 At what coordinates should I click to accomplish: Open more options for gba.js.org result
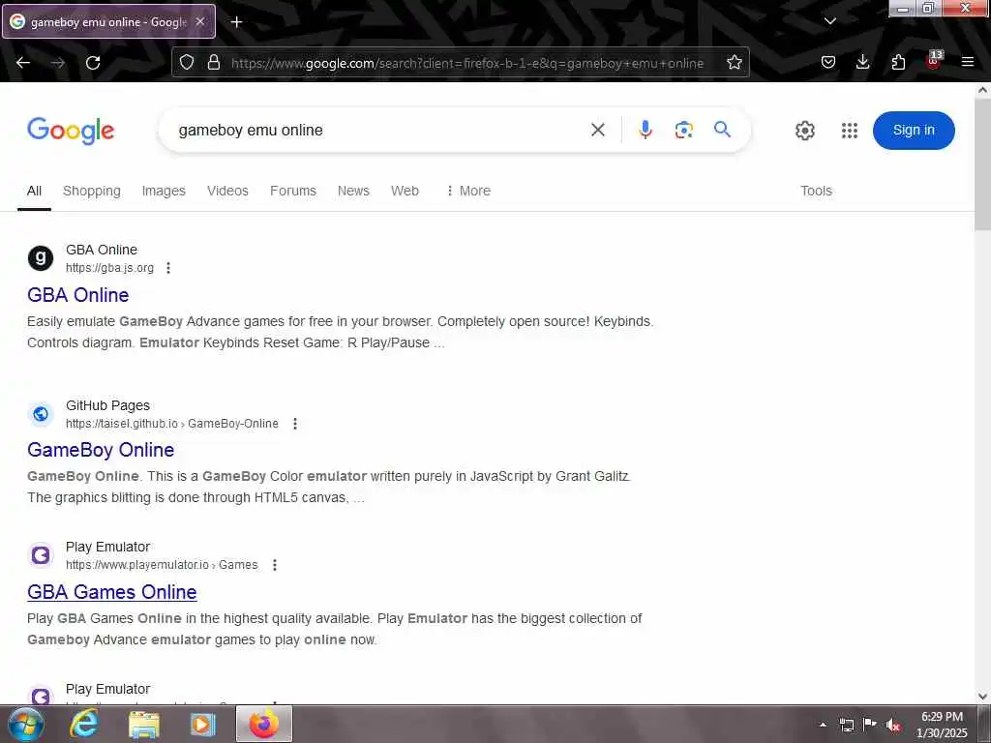point(168,268)
